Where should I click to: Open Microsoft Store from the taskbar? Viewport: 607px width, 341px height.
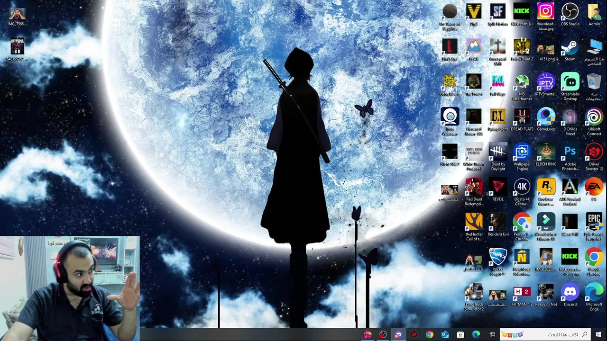pos(460,334)
